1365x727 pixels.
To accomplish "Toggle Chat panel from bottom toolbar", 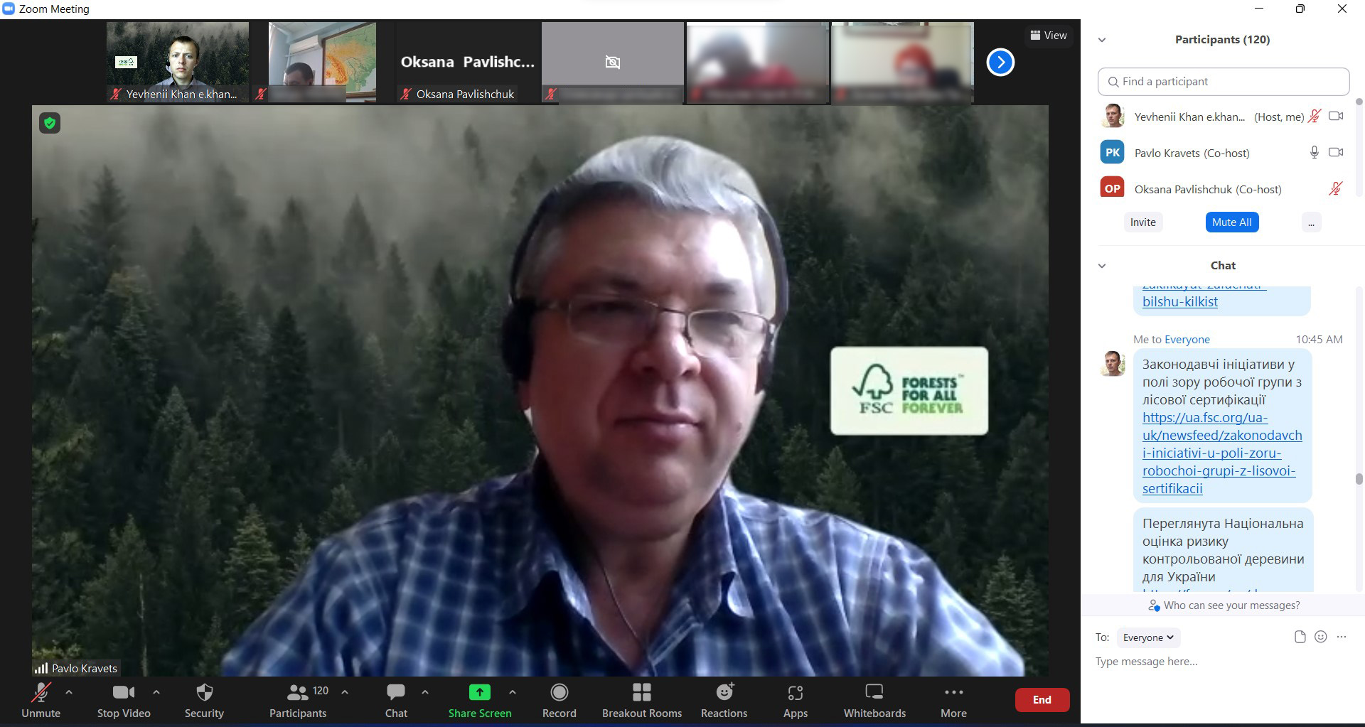I will [x=396, y=700].
